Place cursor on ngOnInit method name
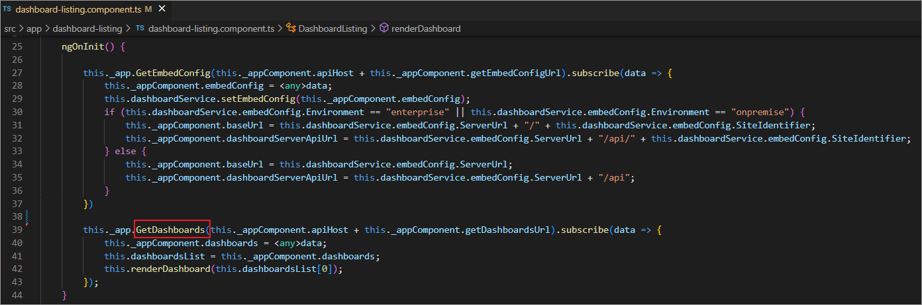The height and width of the screenshot is (305, 922). 85,47
